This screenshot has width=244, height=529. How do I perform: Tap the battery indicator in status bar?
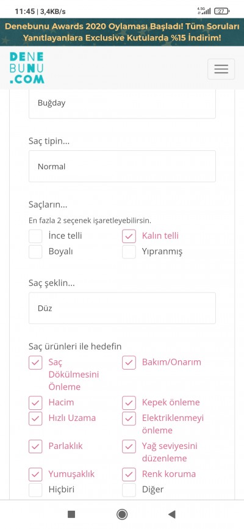[221, 11]
